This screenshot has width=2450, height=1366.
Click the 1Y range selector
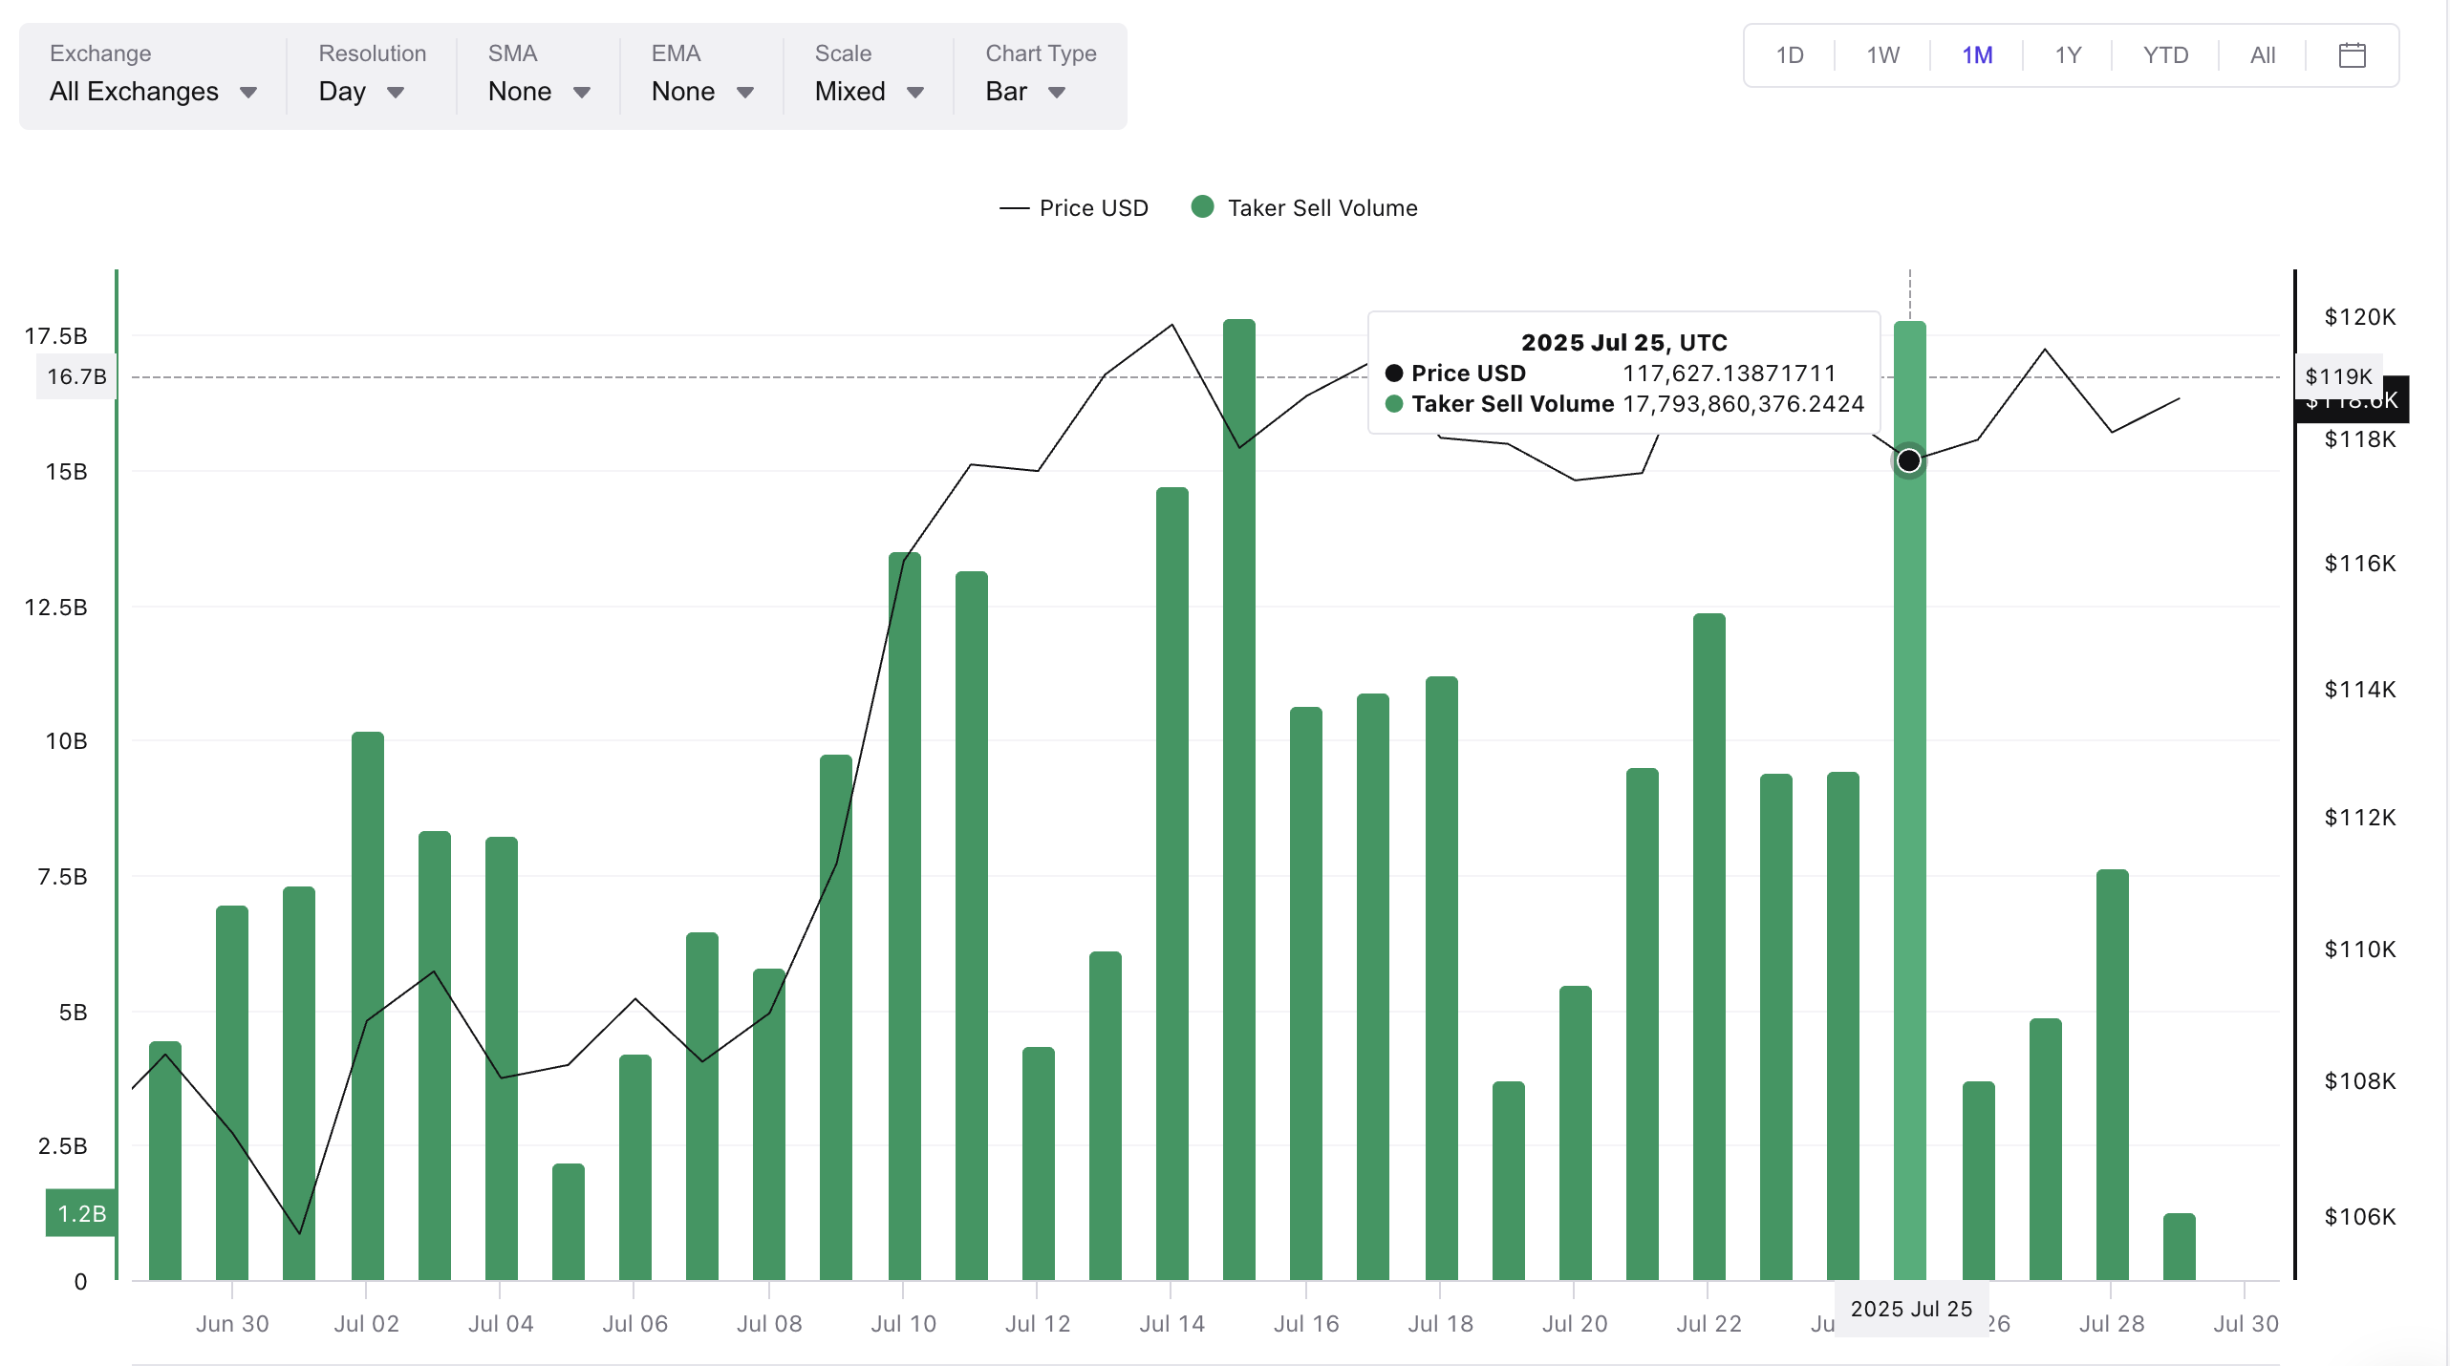point(2068,54)
